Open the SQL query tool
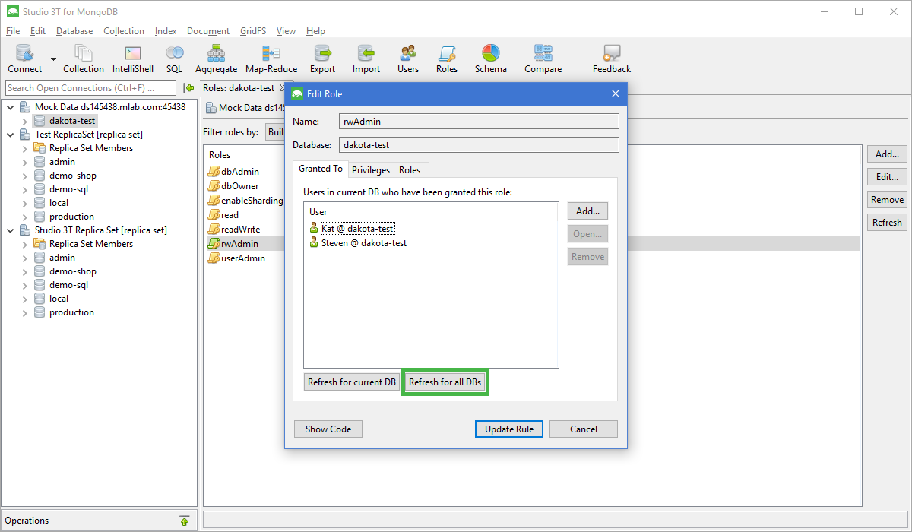The image size is (912, 532). (x=174, y=59)
